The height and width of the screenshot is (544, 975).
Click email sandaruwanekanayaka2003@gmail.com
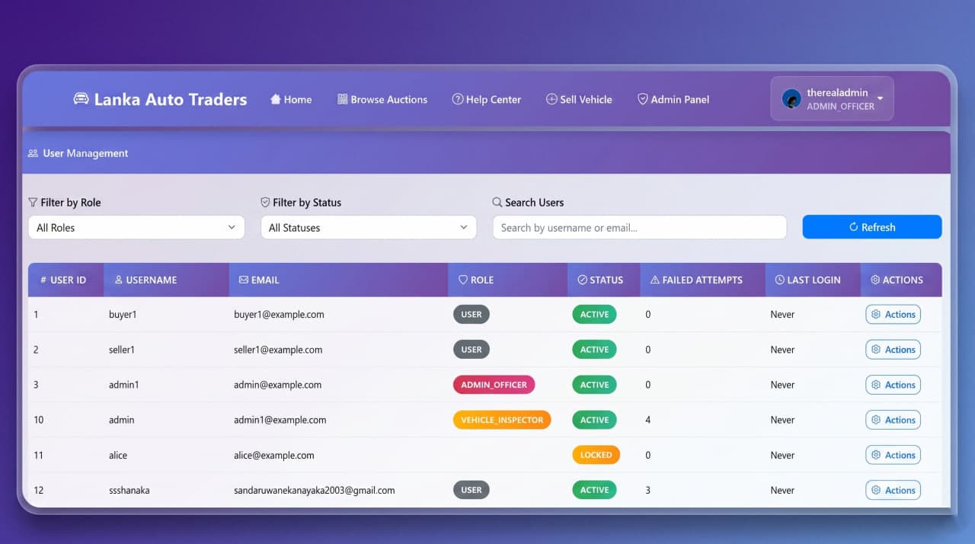(x=315, y=490)
